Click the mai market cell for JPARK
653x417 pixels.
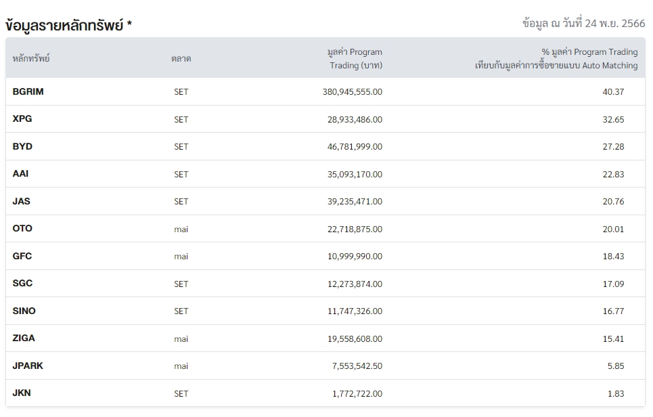click(x=181, y=366)
